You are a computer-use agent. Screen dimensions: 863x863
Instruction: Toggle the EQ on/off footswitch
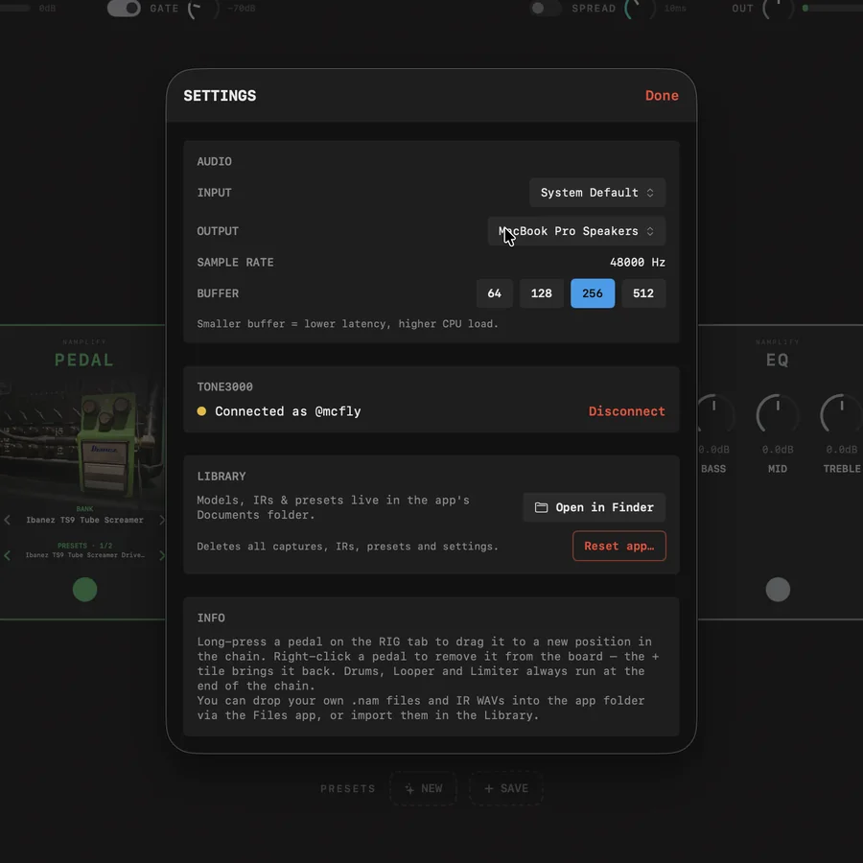click(x=778, y=590)
